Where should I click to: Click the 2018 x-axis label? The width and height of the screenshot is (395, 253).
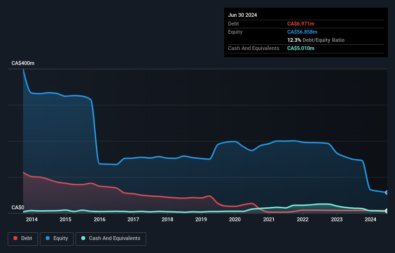(167, 219)
